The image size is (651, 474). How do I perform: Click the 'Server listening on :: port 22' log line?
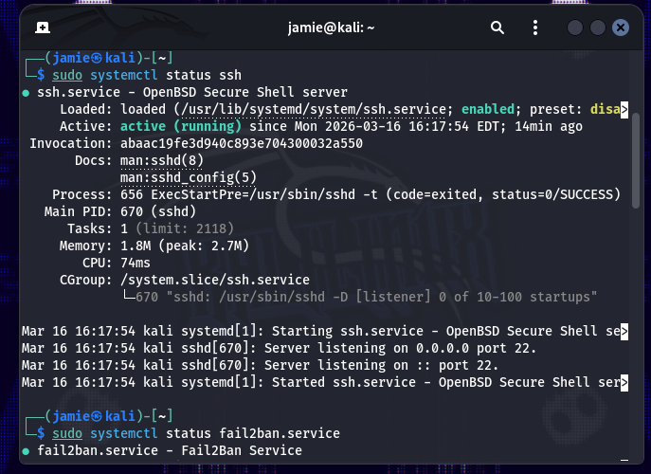click(x=260, y=365)
